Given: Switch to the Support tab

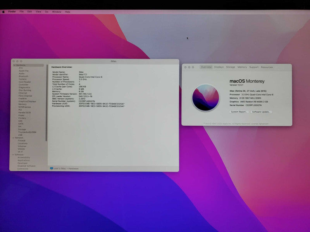Looking at the screenshot, I should (254, 67).
